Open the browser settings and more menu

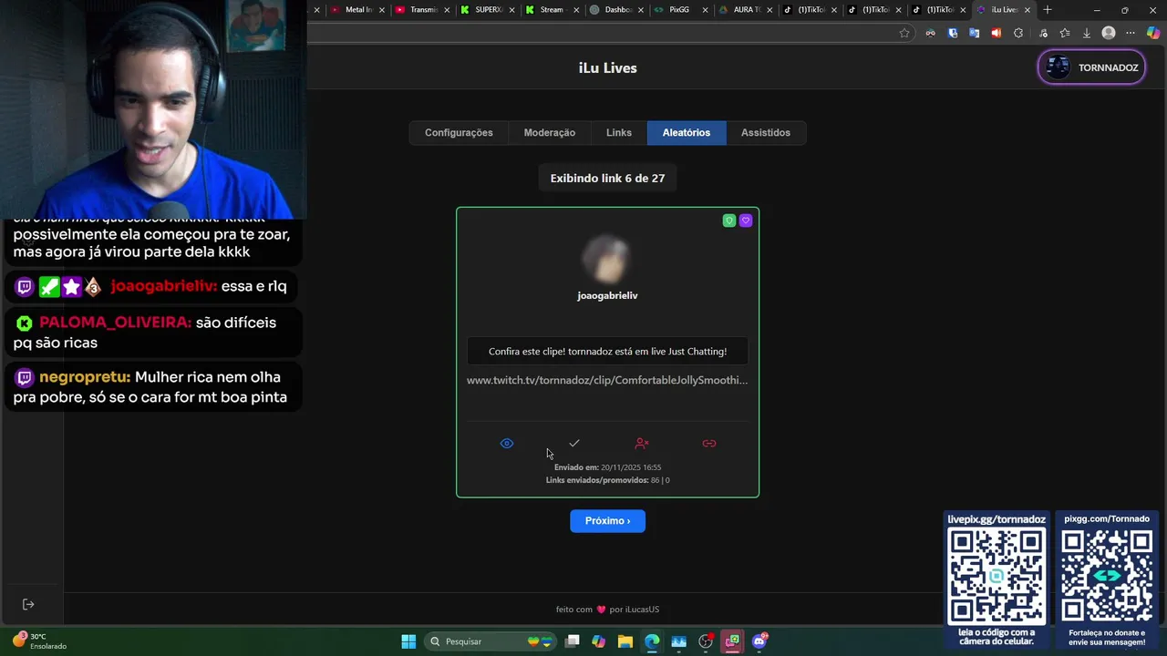coord(1131,33)
